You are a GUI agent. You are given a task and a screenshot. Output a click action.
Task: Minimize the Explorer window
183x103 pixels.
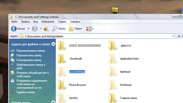pos(174,17)
